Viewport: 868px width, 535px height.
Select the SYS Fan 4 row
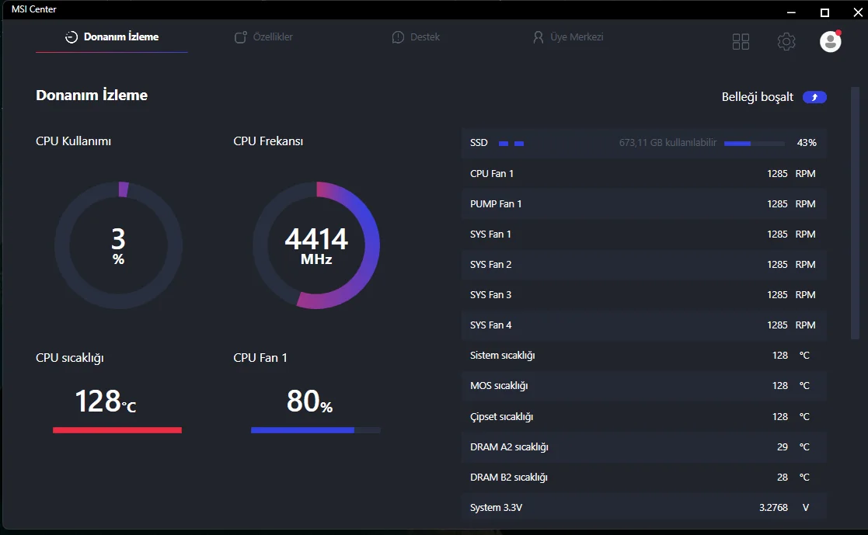tap(643, 325)
